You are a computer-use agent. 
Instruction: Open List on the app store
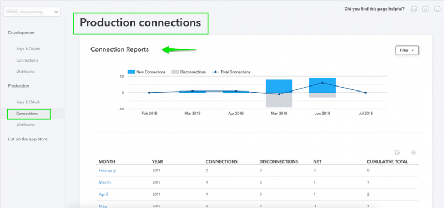pos(28,139)
